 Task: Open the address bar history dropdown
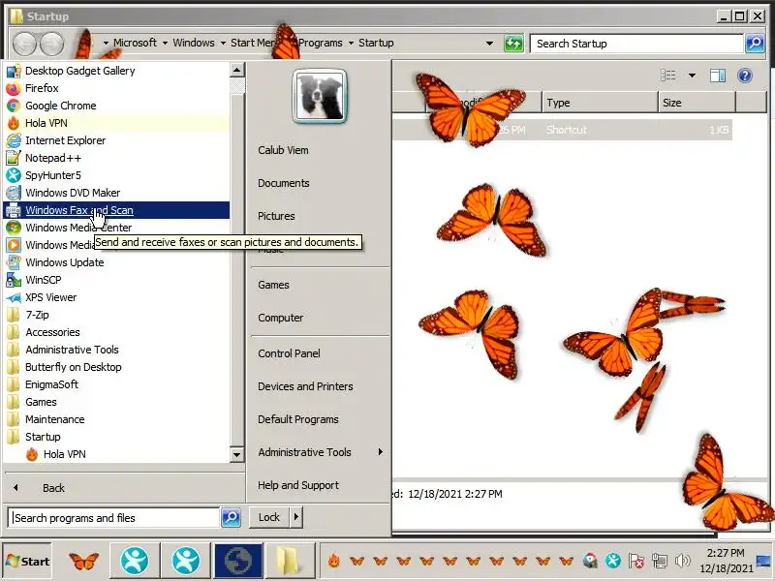tap(489, 44)
